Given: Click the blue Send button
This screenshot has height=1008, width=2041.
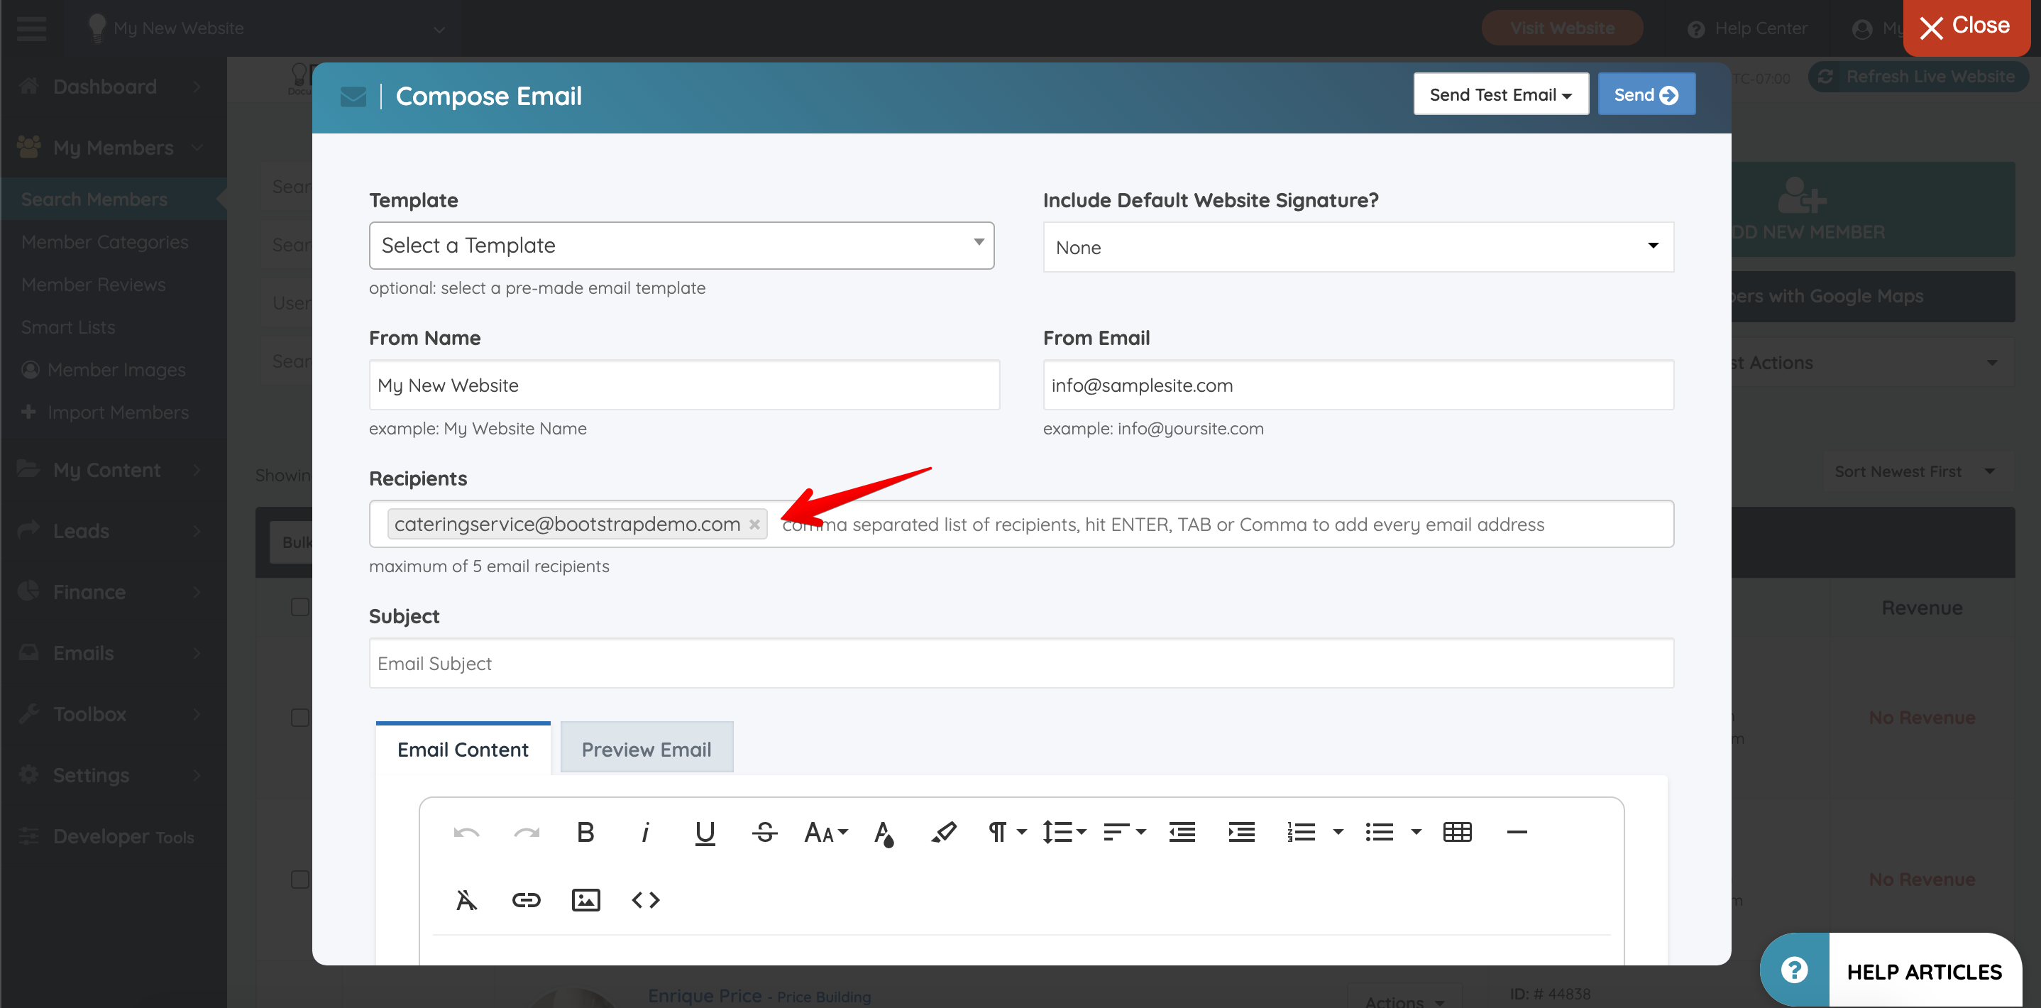Looking at the screenshot, I should (1646, 94).
